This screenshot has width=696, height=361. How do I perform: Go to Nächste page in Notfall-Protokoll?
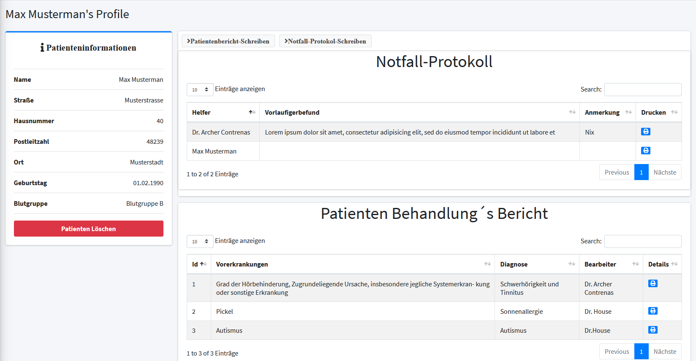point(664,172)
